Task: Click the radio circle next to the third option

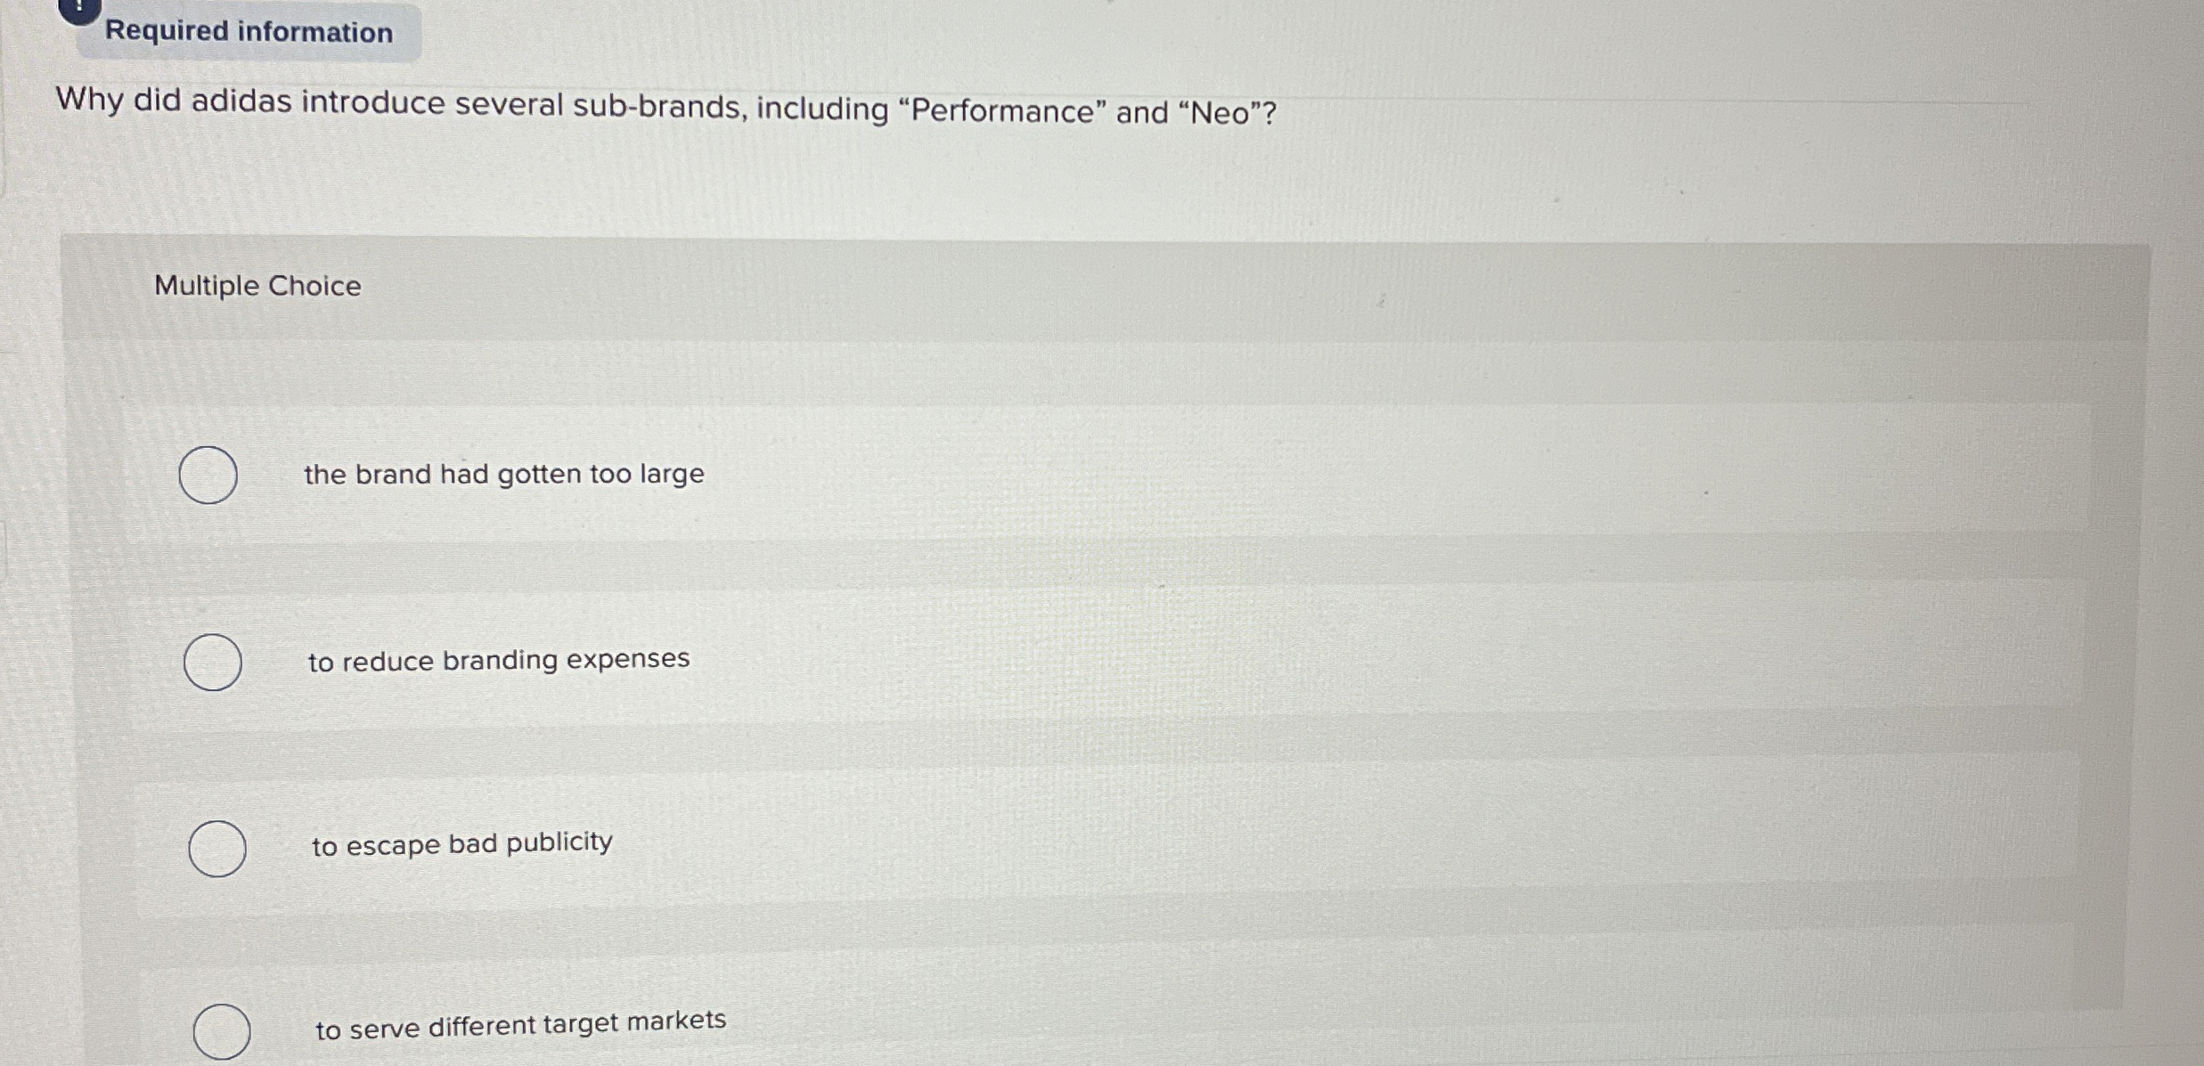Action: tap(219, 849)
